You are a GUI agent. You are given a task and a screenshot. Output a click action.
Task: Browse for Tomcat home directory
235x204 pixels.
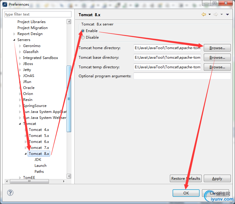pos(217,48)
